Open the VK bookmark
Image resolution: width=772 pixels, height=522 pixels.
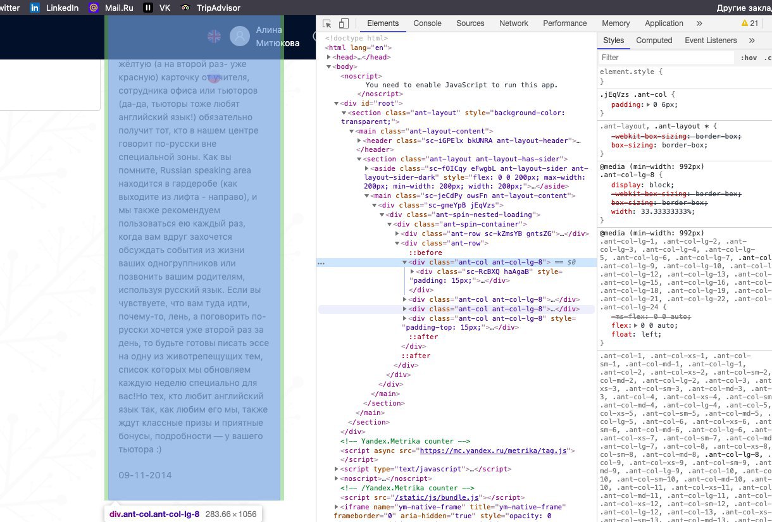coord(157,8)
